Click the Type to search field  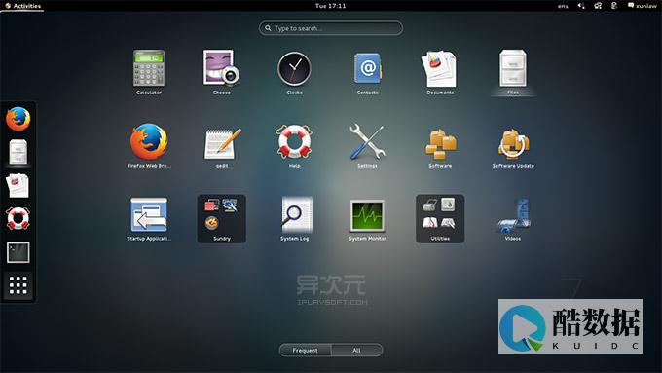coord(331,28)
